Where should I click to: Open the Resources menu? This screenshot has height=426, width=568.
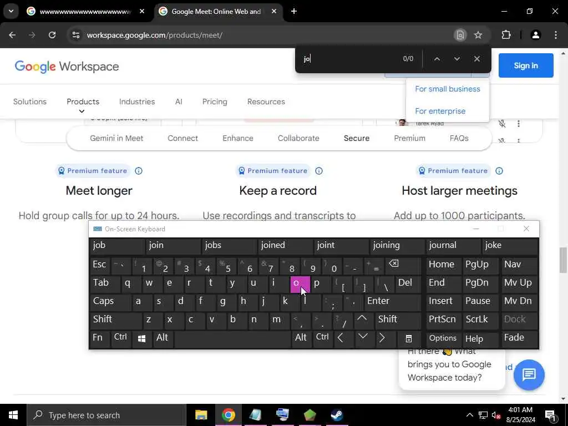(x=266, y=102)
